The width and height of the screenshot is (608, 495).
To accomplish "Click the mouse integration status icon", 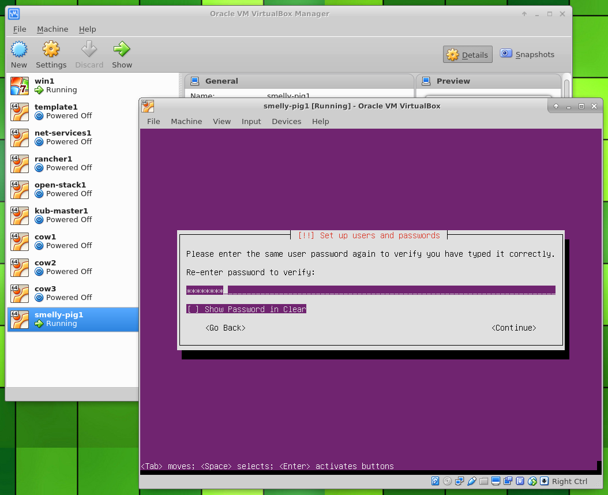I will coord(532,481).
